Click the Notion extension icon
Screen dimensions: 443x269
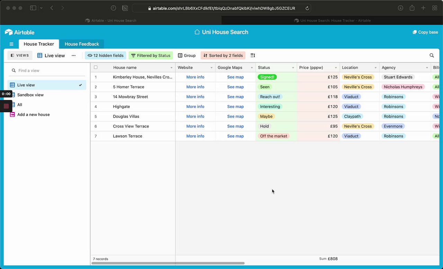coord(125,8)
